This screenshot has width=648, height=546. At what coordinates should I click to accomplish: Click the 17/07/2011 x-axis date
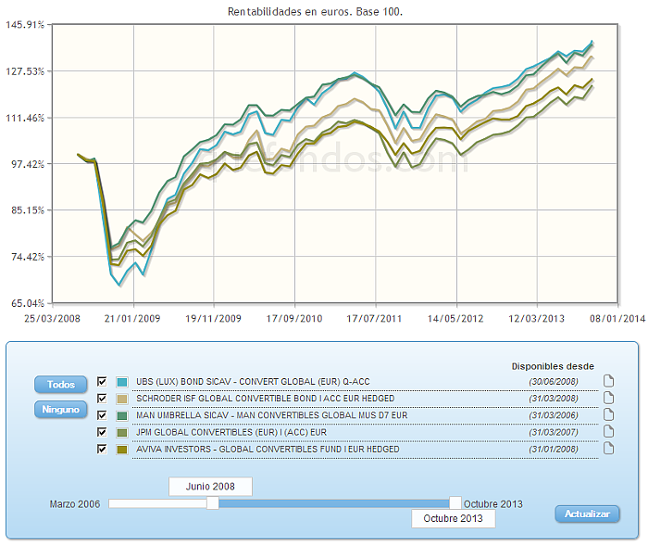coord(374,319)
